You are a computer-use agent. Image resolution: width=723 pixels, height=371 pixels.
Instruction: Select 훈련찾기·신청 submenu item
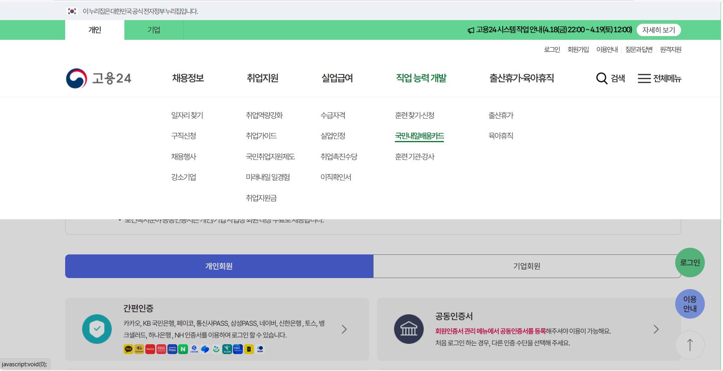tap(415, 115)
